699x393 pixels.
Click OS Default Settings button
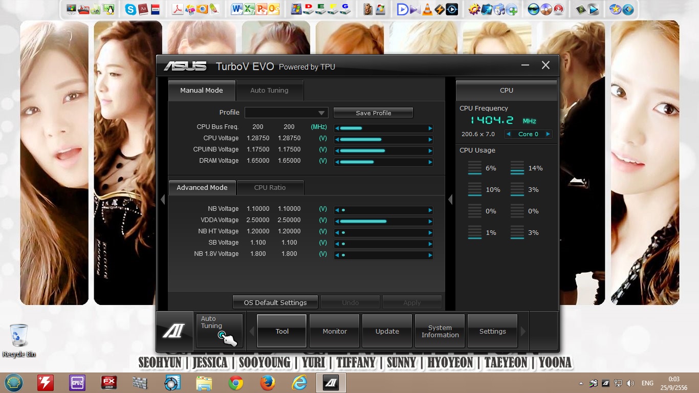pos(275,302)
